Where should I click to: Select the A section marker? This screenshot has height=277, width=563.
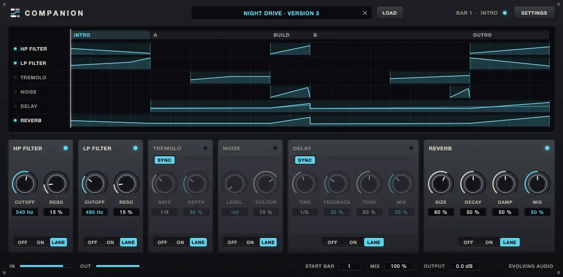click(210, 35)
